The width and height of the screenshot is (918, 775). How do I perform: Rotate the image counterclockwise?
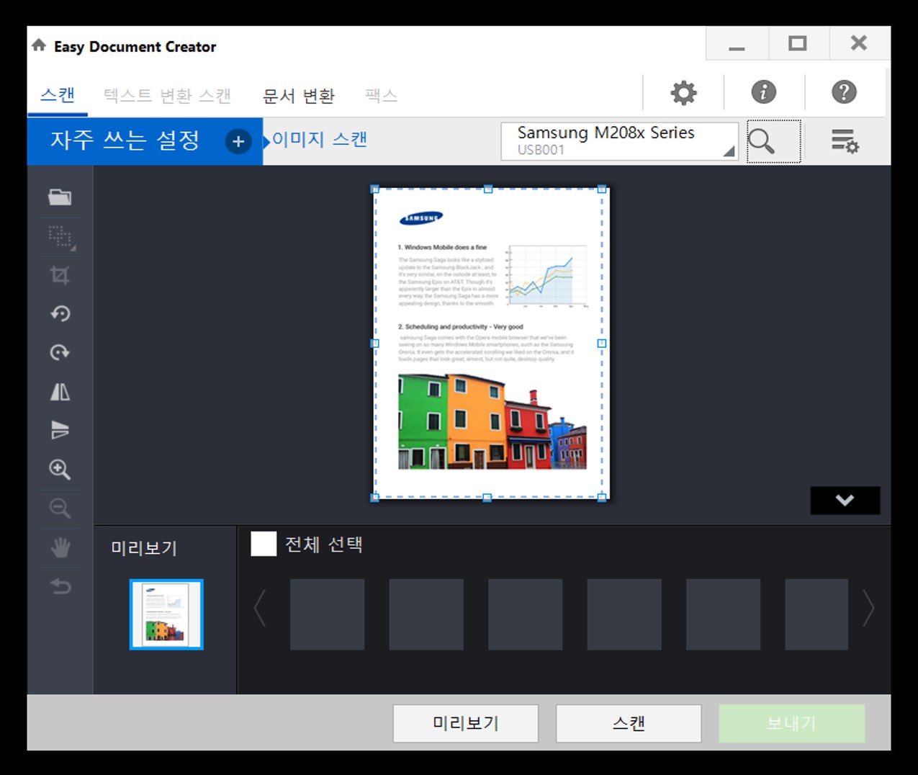tap(60, 313)
